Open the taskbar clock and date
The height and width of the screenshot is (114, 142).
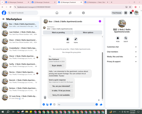133,112
